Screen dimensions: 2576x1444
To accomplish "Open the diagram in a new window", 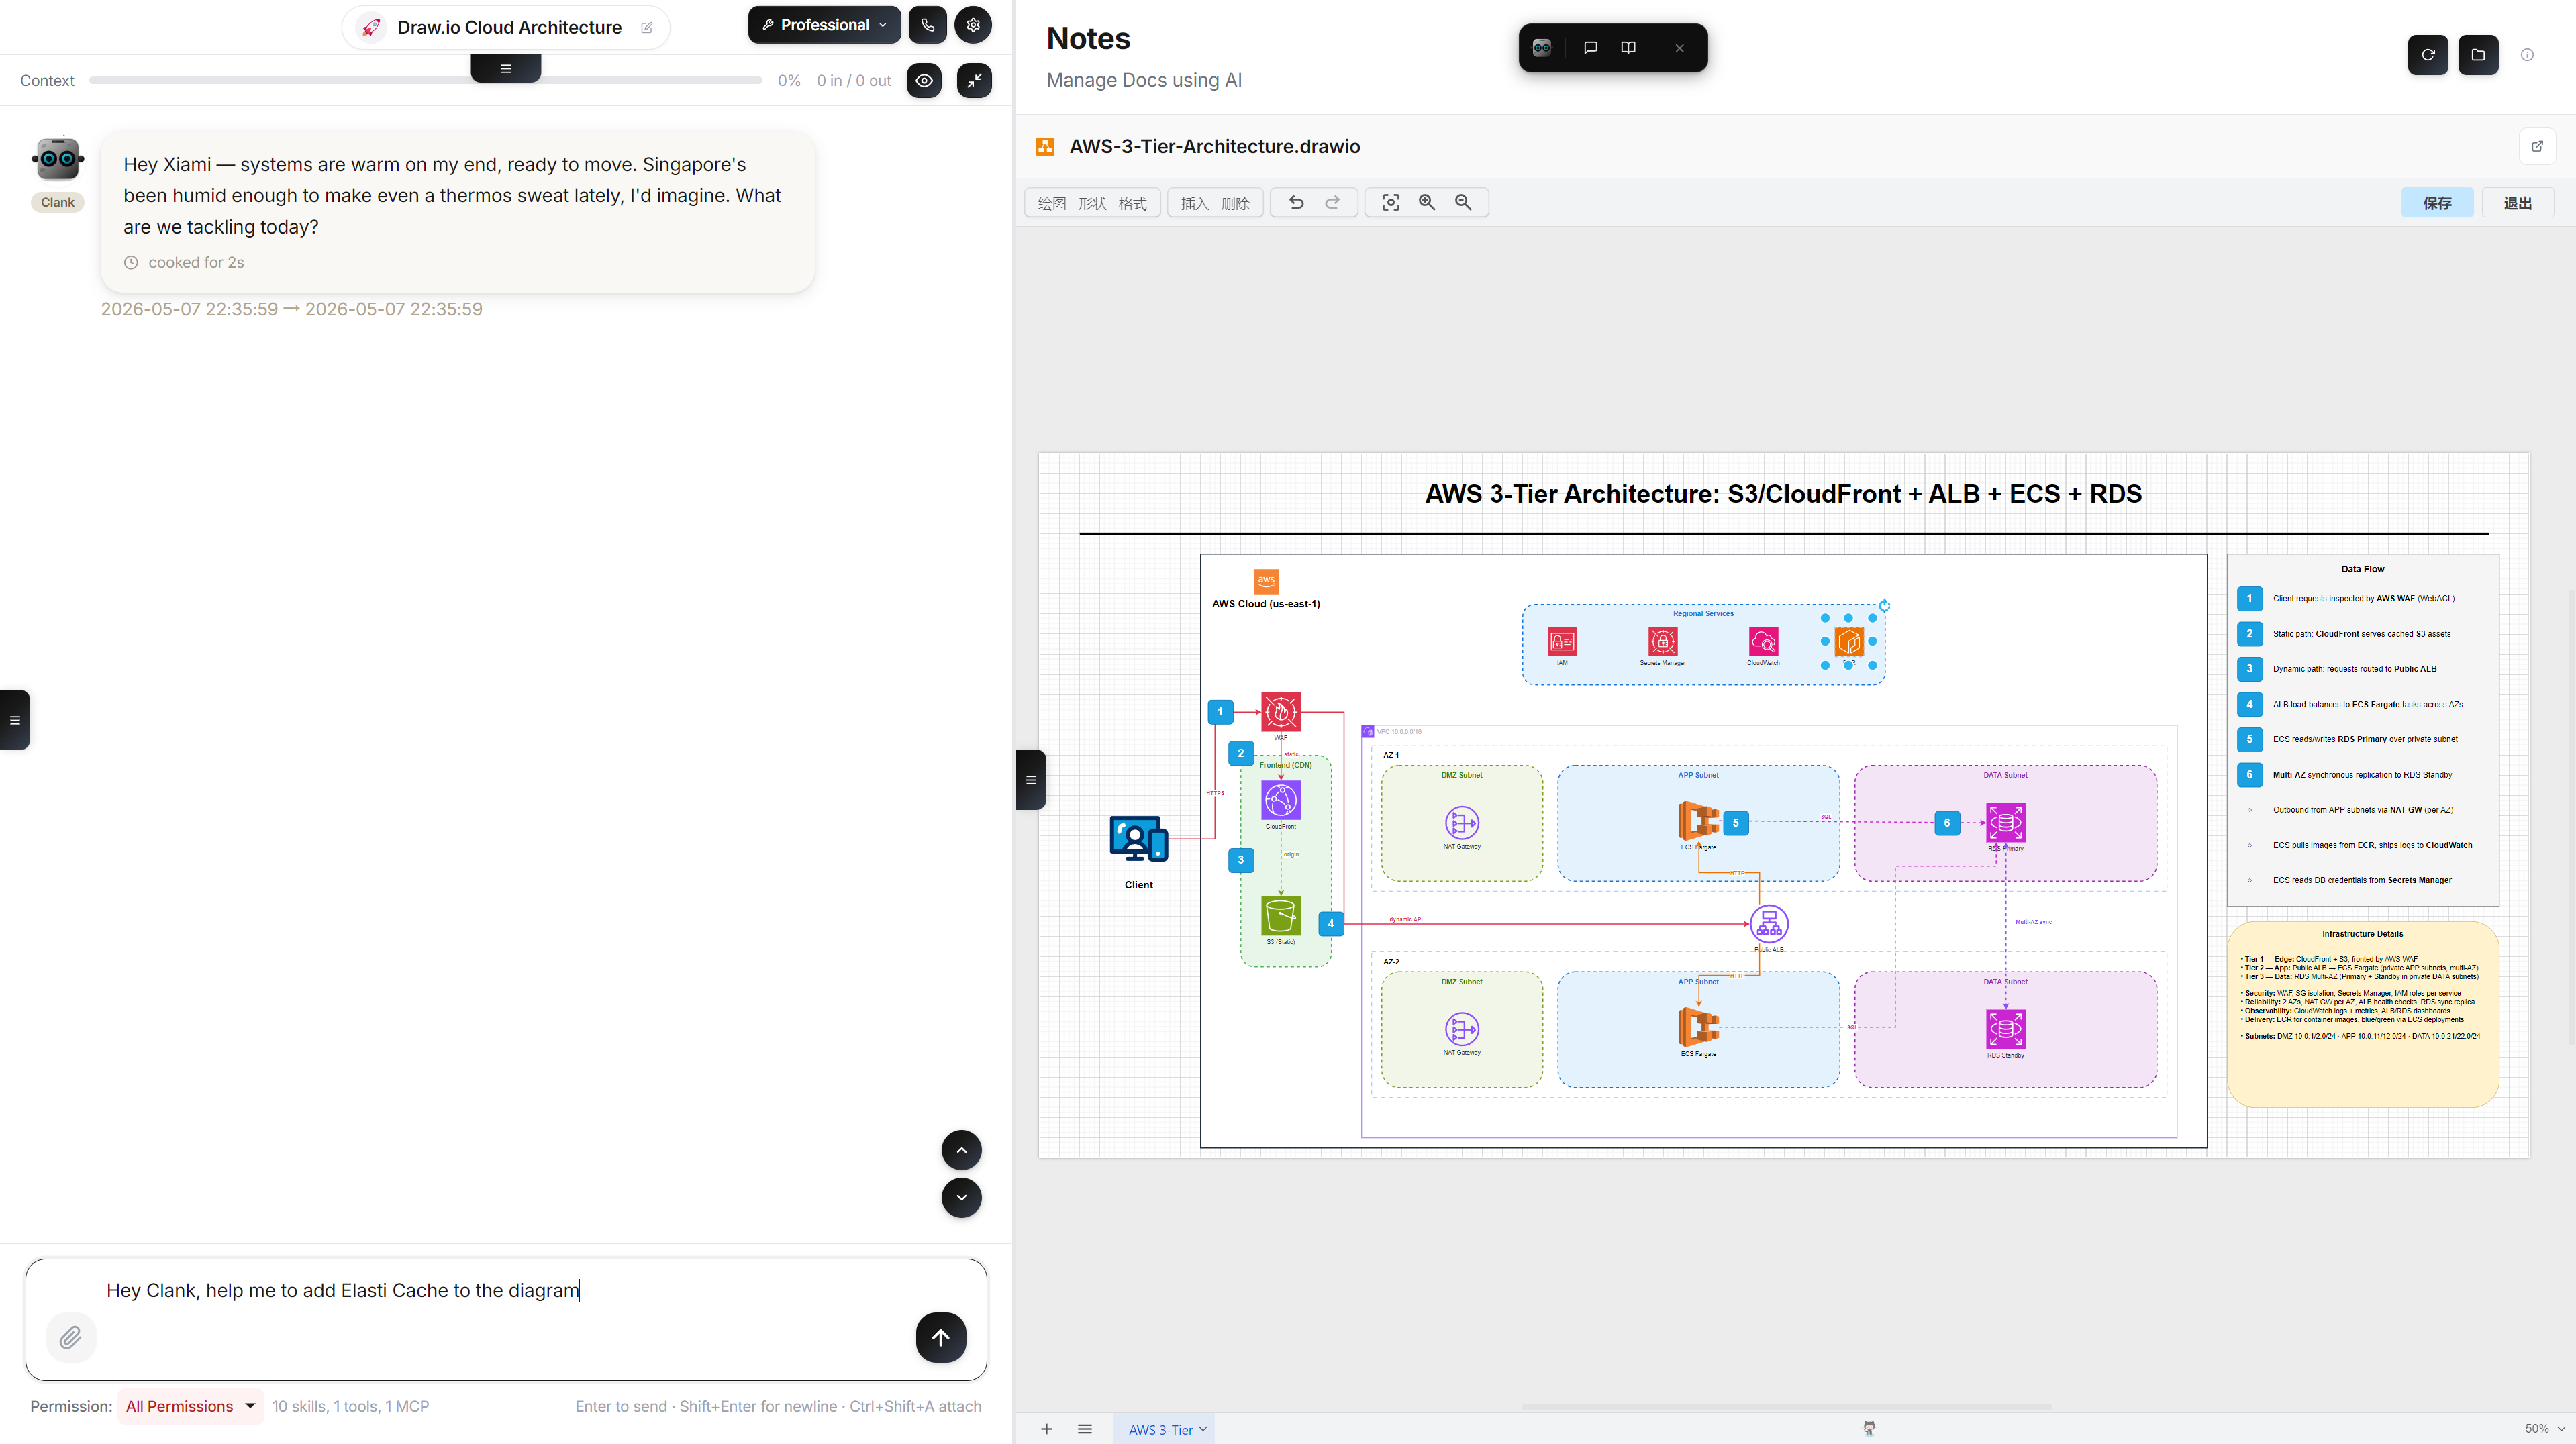I will point(2537,146).
